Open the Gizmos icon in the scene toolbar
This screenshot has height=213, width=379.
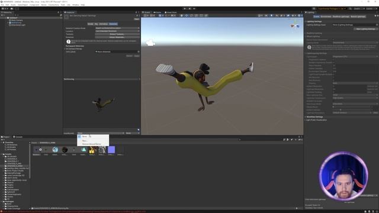tap(298, 15)
